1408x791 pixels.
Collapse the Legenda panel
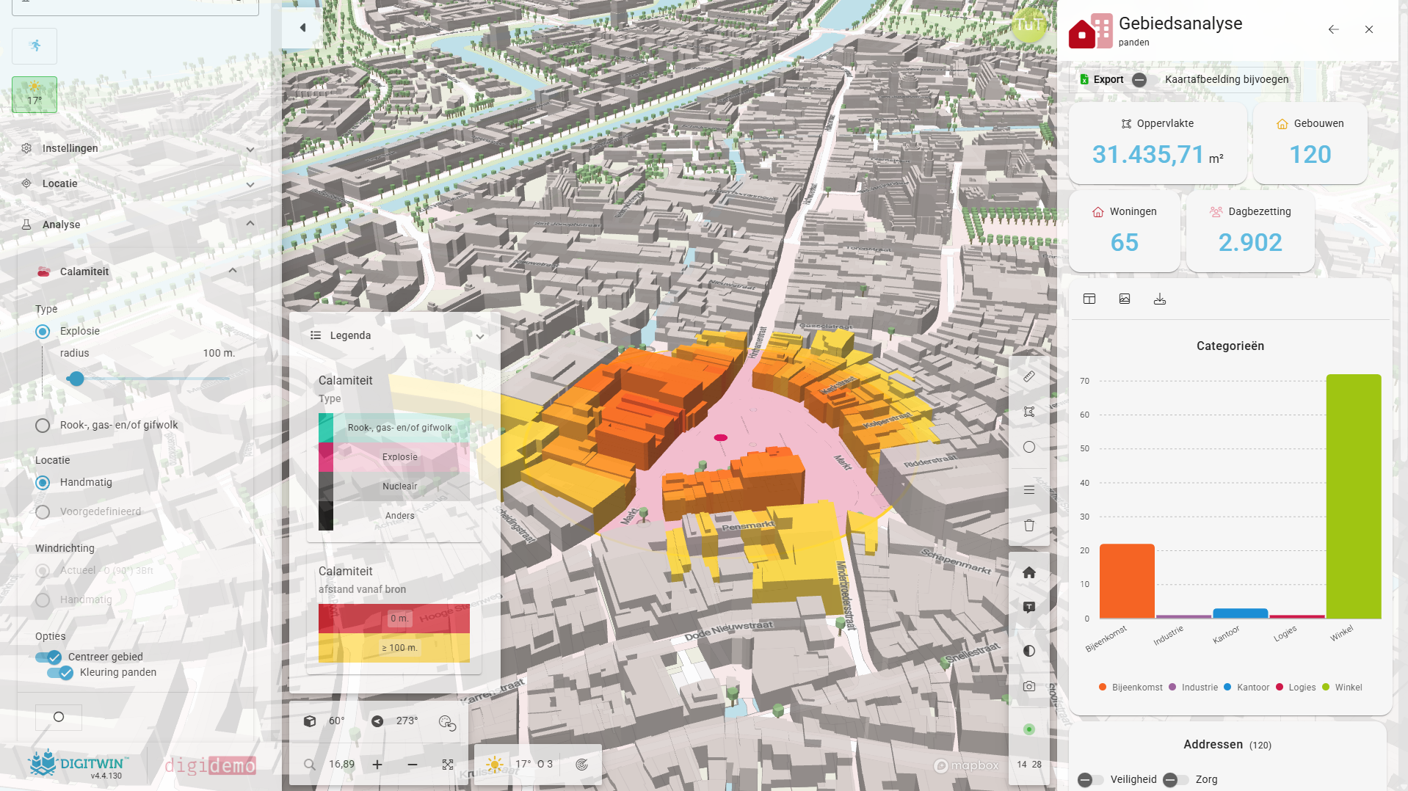point(480,336)
